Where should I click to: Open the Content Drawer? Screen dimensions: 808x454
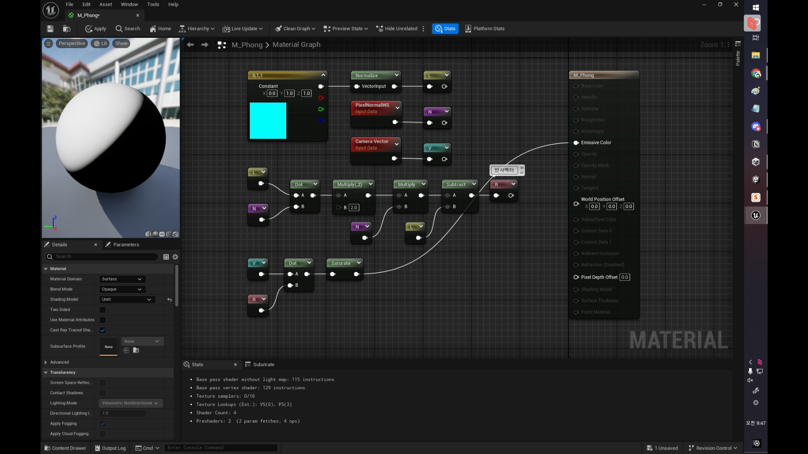tap(65, 448)
